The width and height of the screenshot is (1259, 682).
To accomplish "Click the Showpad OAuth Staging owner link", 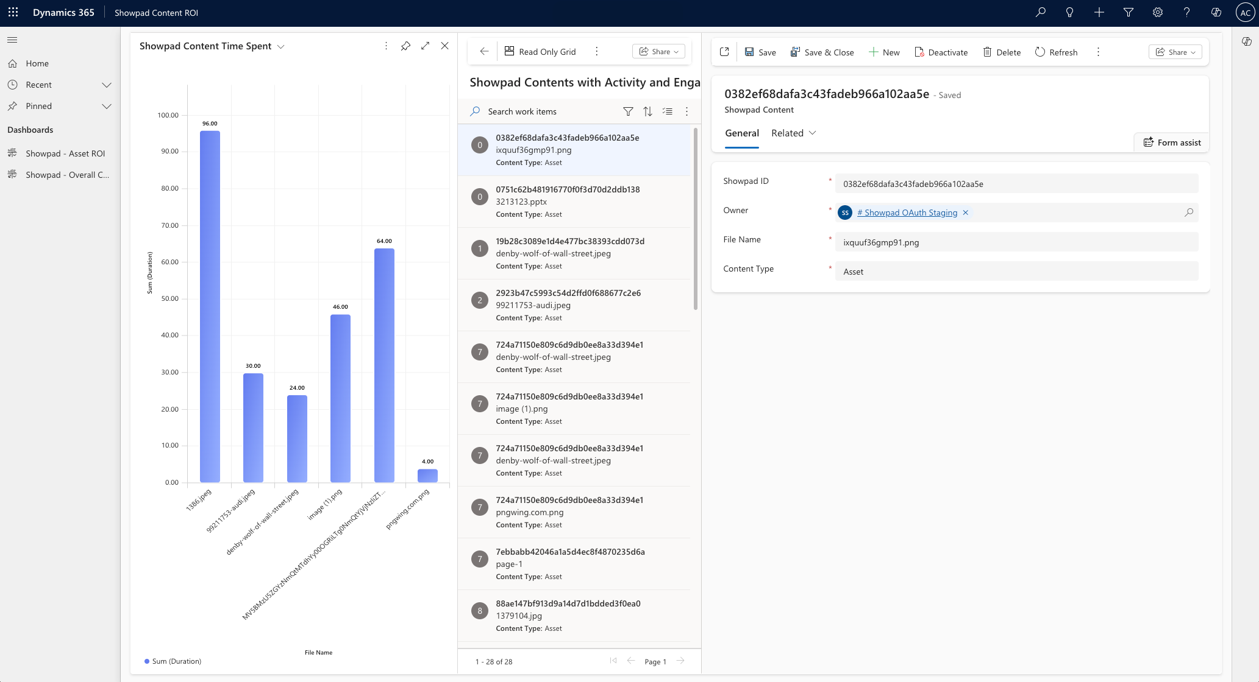I will (x=907, y=213).
